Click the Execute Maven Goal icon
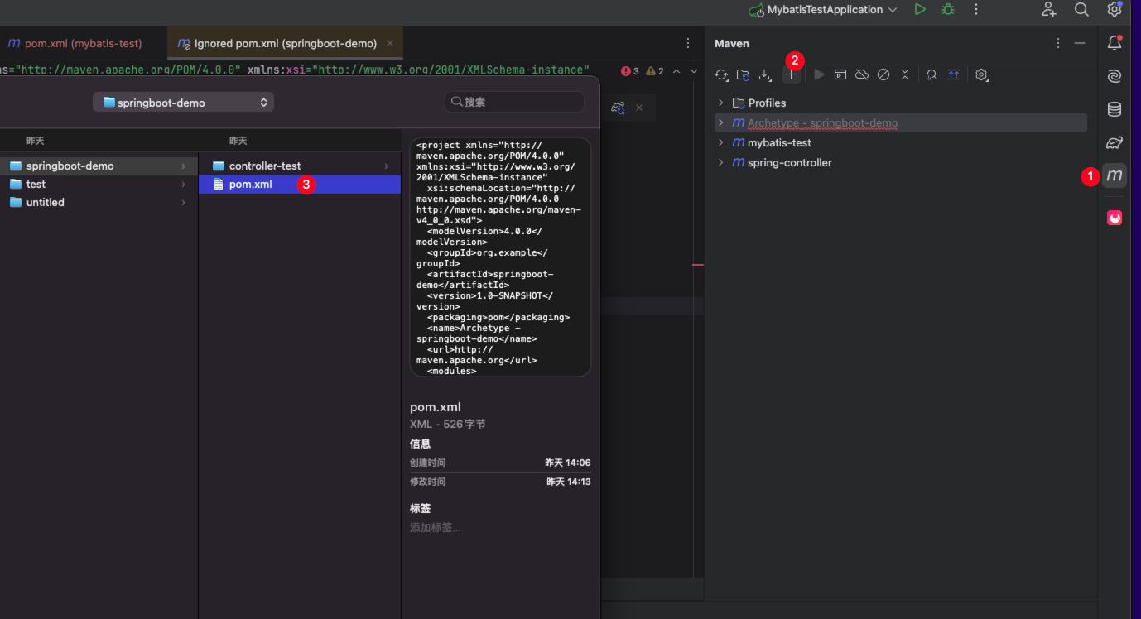The image size is (1141, 619). [840, 74]
